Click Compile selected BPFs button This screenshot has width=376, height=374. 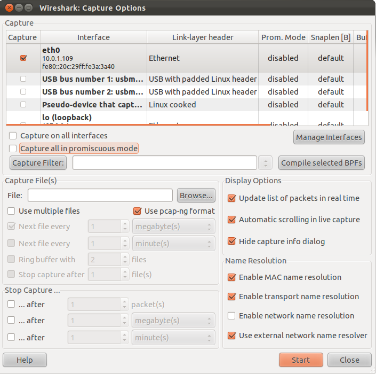(x=321, y=163)
